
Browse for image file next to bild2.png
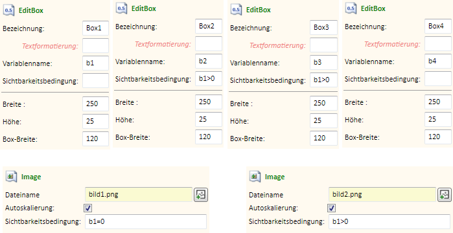(x=445, y=195)
